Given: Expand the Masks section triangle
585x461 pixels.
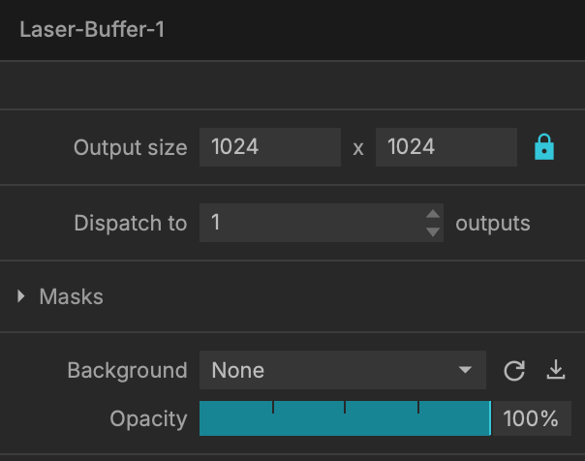Looking at the screenshot, I should coord(21,296).
